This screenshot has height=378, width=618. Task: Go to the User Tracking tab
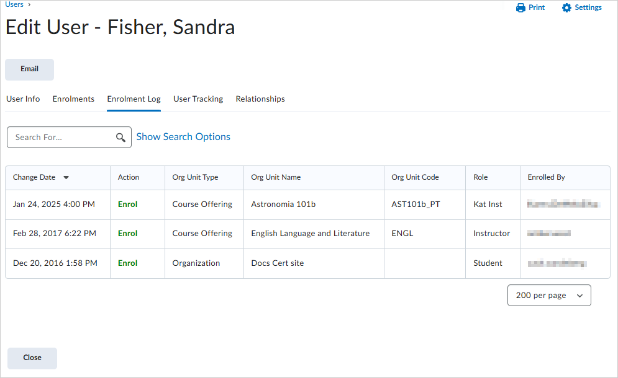[198, 99]
